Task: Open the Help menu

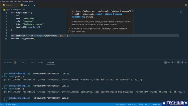Action: pos(31,1)
